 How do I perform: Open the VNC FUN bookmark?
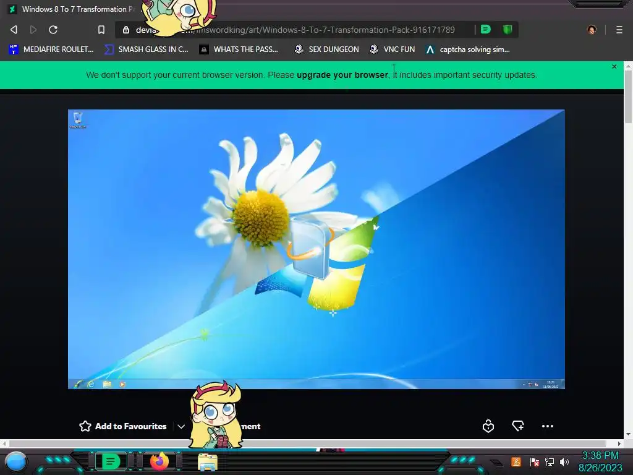pyautogui.click(x=393, y=49)
